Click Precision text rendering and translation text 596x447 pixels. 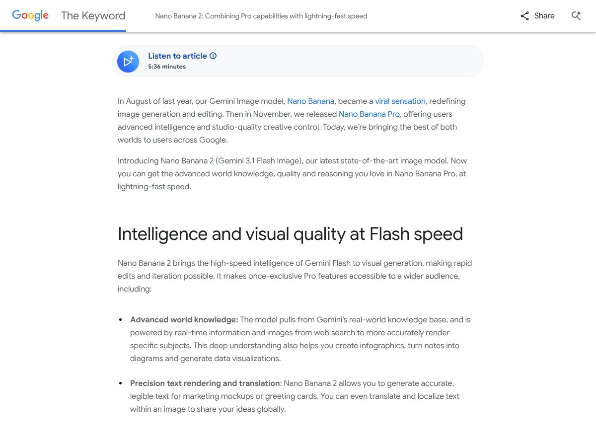(205, 383)
